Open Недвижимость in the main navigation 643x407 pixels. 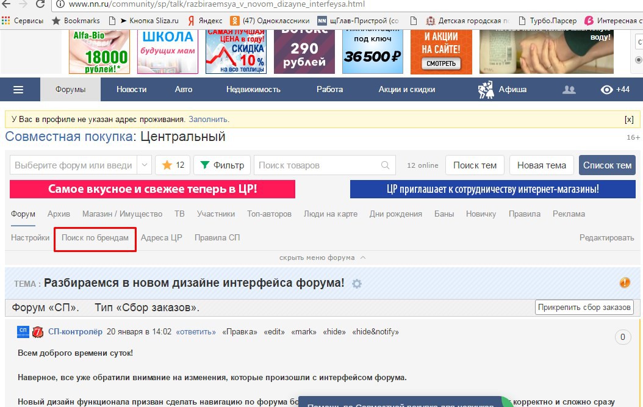click(253, 90)
